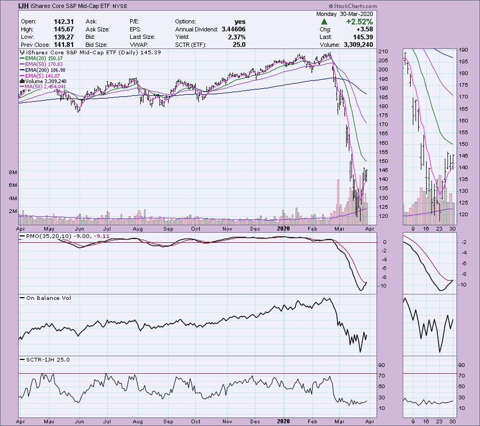Click the MA(50) 2,454,041 volume legend
The width and height of the screenshot is (480, 426).
[43, 87]
